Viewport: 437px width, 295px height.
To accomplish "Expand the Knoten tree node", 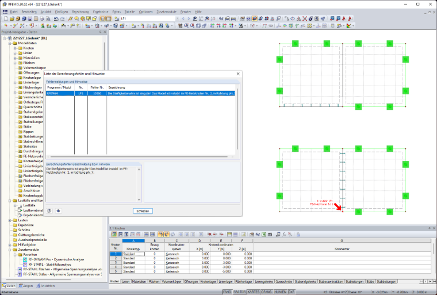I will tap(15, 48).
